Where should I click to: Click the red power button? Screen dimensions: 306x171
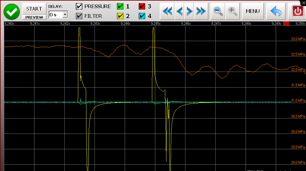pos(298,11)
